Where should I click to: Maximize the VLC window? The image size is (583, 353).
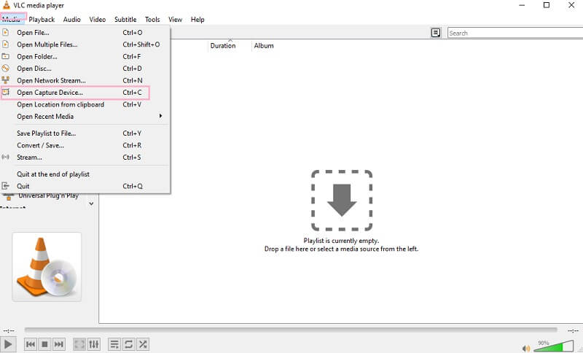click(x=547, y=5)
